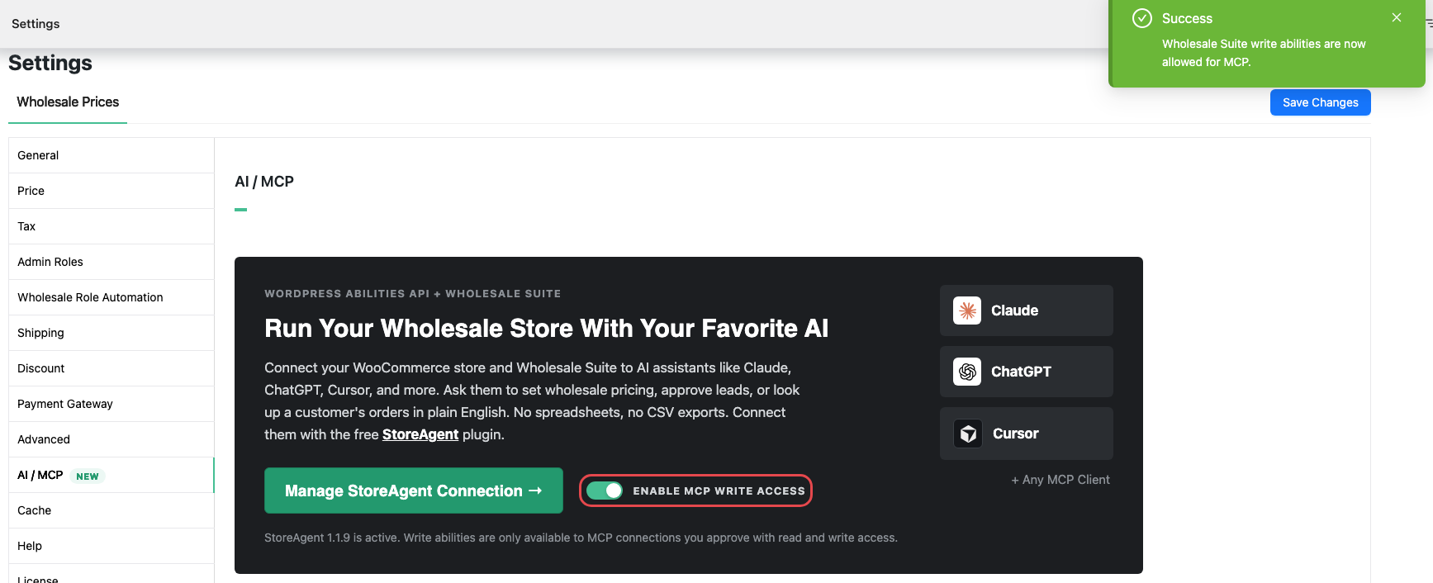
Task: Click the large Settings page heading
Action: (x=50, y=63)
